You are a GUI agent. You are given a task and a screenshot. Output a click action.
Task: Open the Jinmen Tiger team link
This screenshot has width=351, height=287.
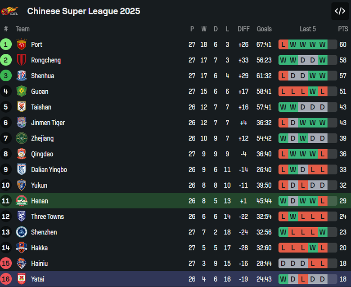(x=48, y=123)
